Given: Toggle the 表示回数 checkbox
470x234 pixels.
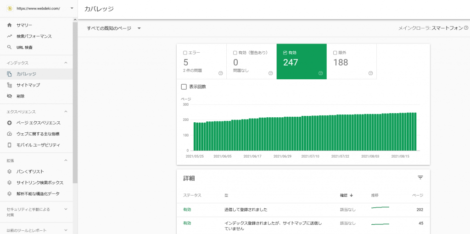Looking at the screenshot, I should click(x=184, y=87).
